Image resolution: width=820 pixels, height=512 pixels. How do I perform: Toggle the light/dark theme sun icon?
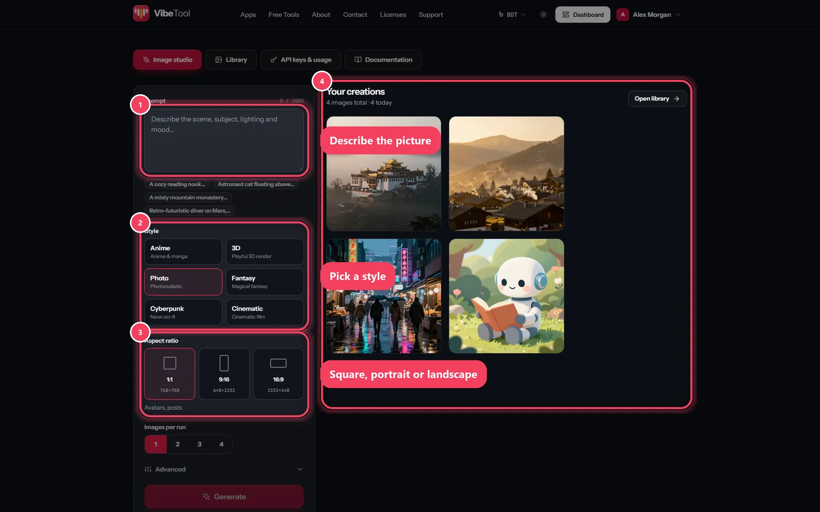coord(543,15)
